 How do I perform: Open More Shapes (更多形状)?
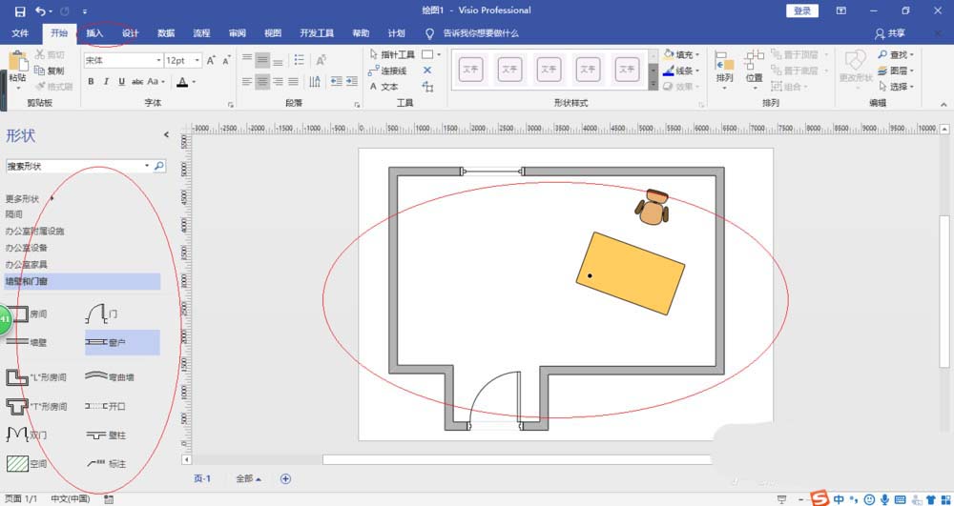click(x=30, y=198)
